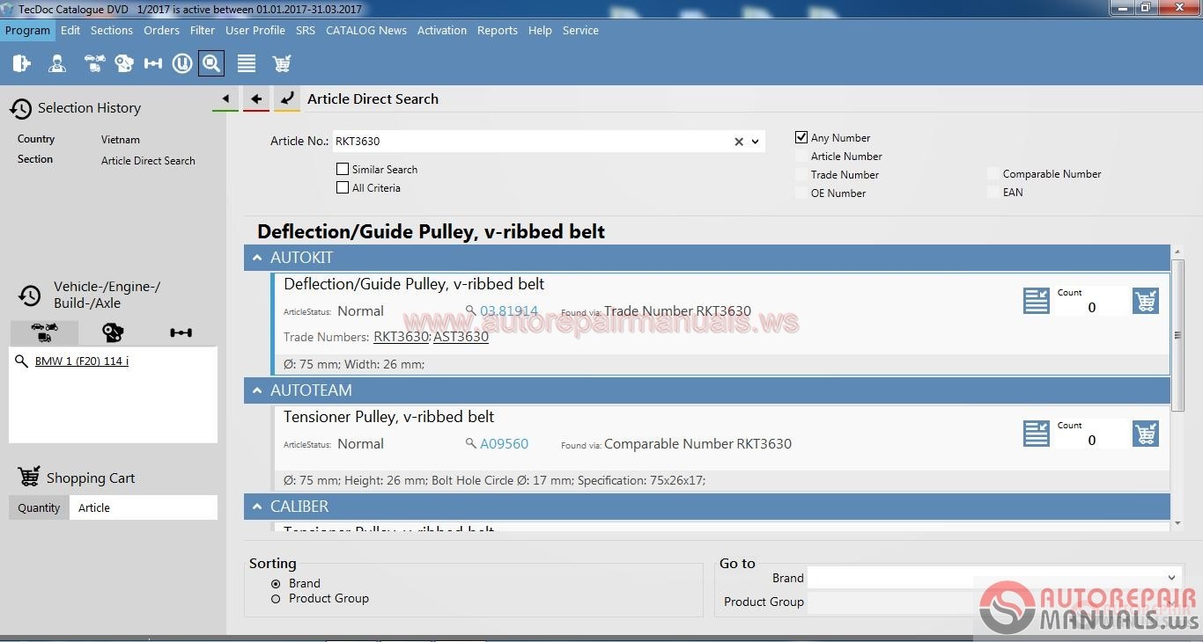The height and width of the screenshot is (642, 1203).
Task: Select Brand sorting radio button
Action: coord(276,584)
